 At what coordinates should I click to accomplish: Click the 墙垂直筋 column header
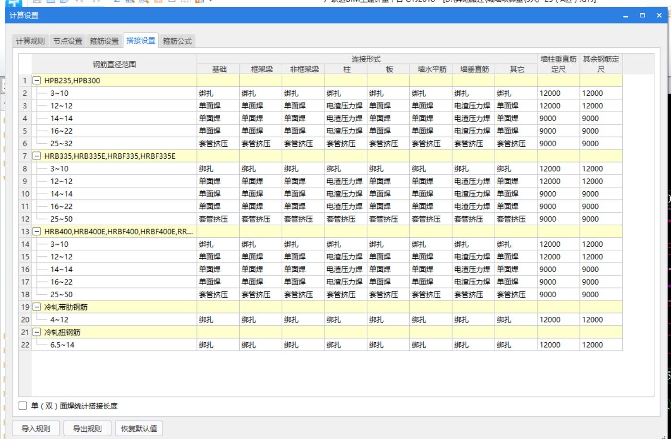click(474, 69)
